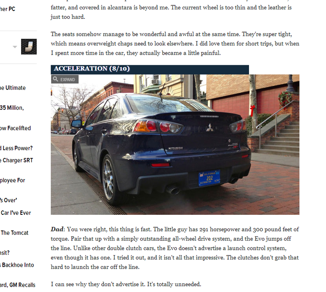Viewport: 326px width, 292px height.
Task: Open sidebar story 'ployee For'
Action: [13, 180]
